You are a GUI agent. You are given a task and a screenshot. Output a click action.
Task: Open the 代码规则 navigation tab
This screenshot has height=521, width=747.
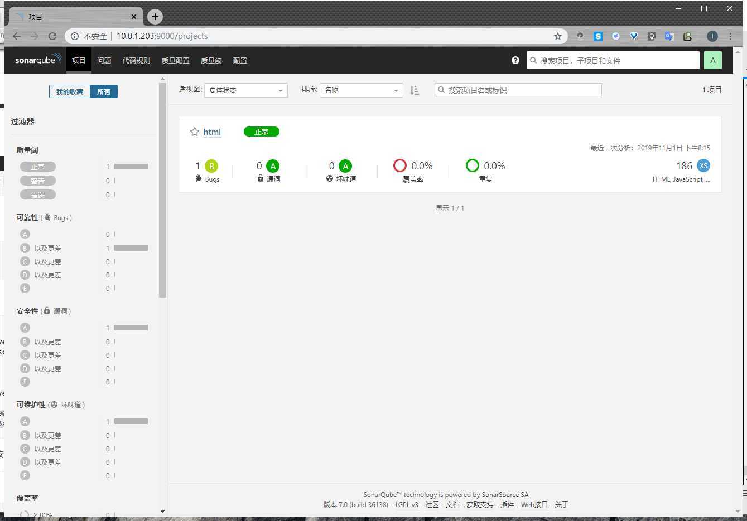pos(136,60)
